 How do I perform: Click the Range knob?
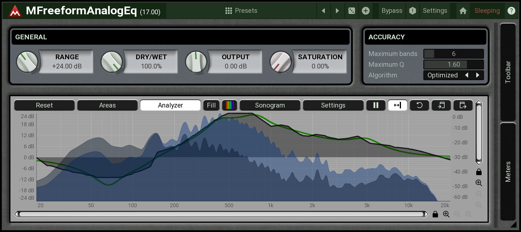click(27, 62)
